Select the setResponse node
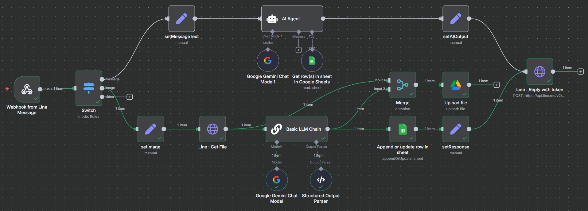The width and height of the screenshot is (588, 211). click(456, 129)
